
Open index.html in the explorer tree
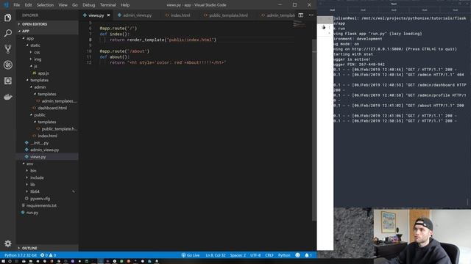(x=47, y=136)
